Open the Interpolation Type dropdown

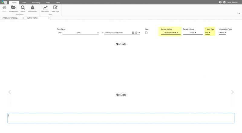pyautogui.click(x=222, y=32)
